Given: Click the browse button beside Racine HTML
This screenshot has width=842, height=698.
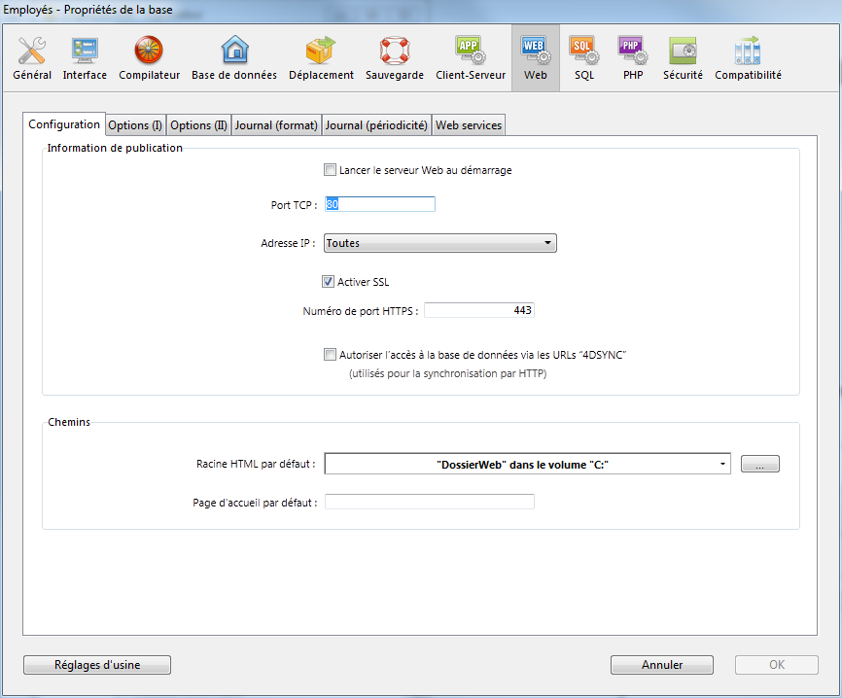Looking at the screenshot, I should click(x=759, y=465).
